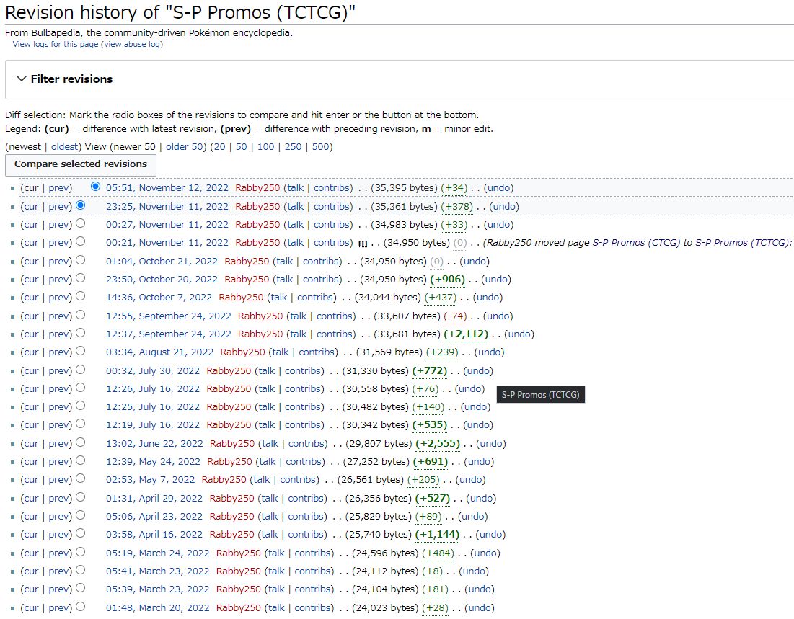Select radio for 05:51, November 12, 2022 revision
The image size is (794, 619).
coord(95,186)
